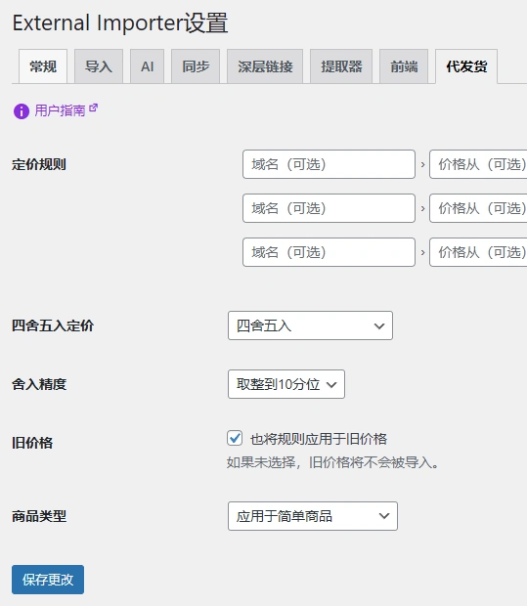Click the 旧价格 label text
This screenshot has height=606, width=527.
(x=32, y=443)
